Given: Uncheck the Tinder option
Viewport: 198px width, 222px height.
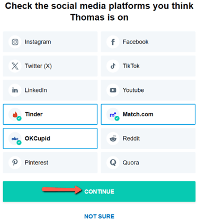Looking at the screenshot, I should (x=50, y=114).
